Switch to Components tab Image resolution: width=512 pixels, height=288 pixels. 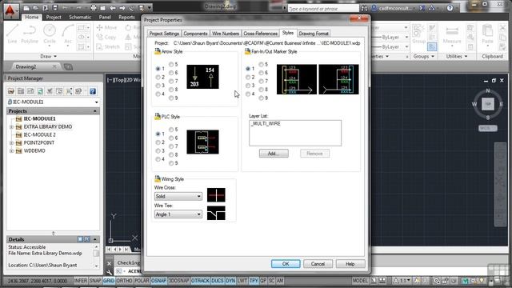click(x=195, y=34)
